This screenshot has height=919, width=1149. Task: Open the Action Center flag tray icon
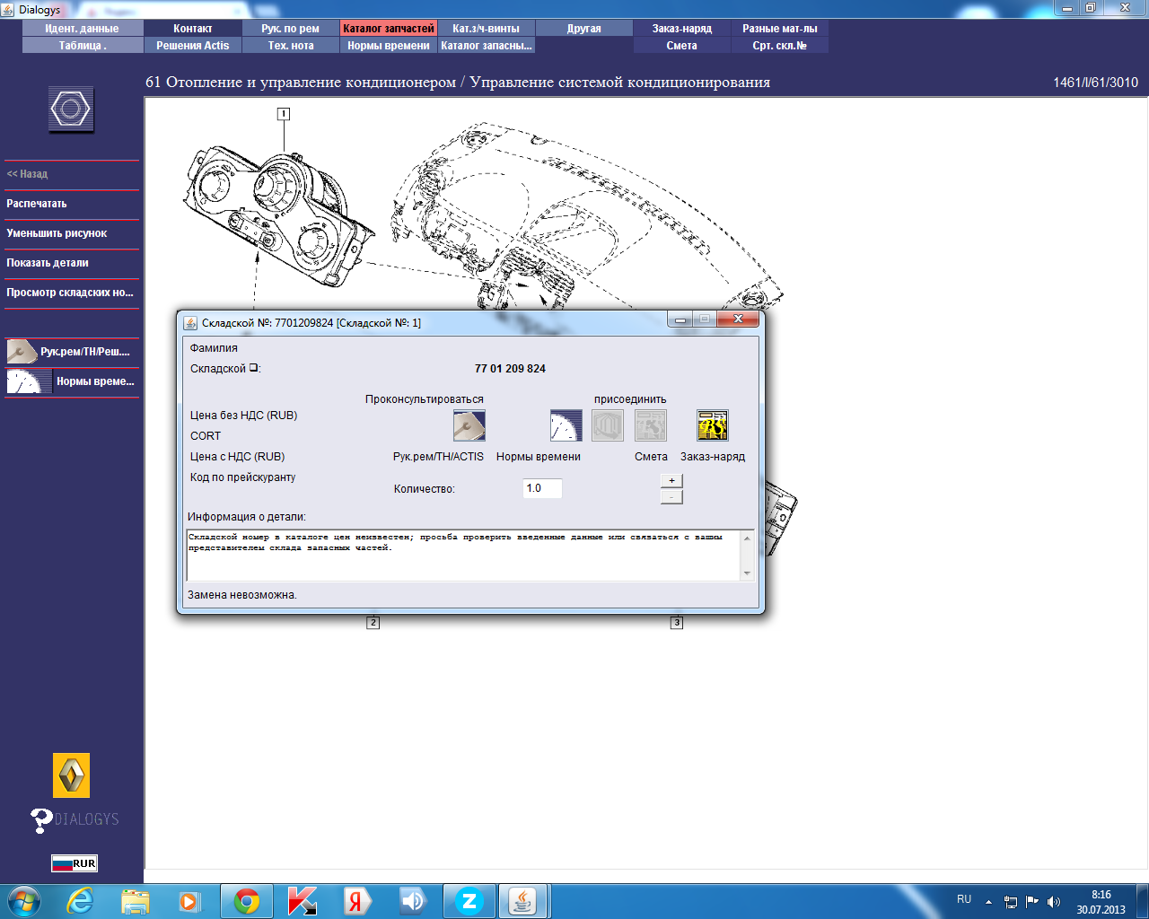[x=1032, y=902]
